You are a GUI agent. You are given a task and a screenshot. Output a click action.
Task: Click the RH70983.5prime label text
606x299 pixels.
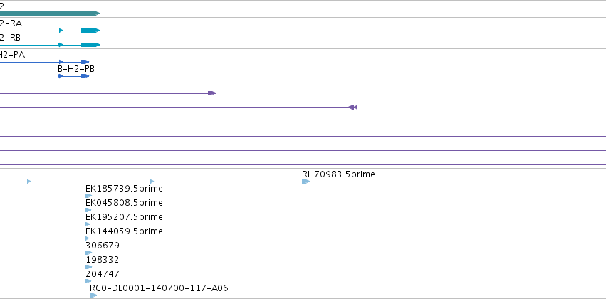pyautogui.click(x=338, y=174)
